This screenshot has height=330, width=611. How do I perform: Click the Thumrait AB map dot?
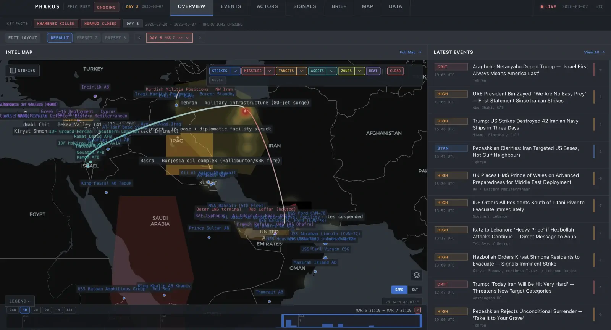269,301
